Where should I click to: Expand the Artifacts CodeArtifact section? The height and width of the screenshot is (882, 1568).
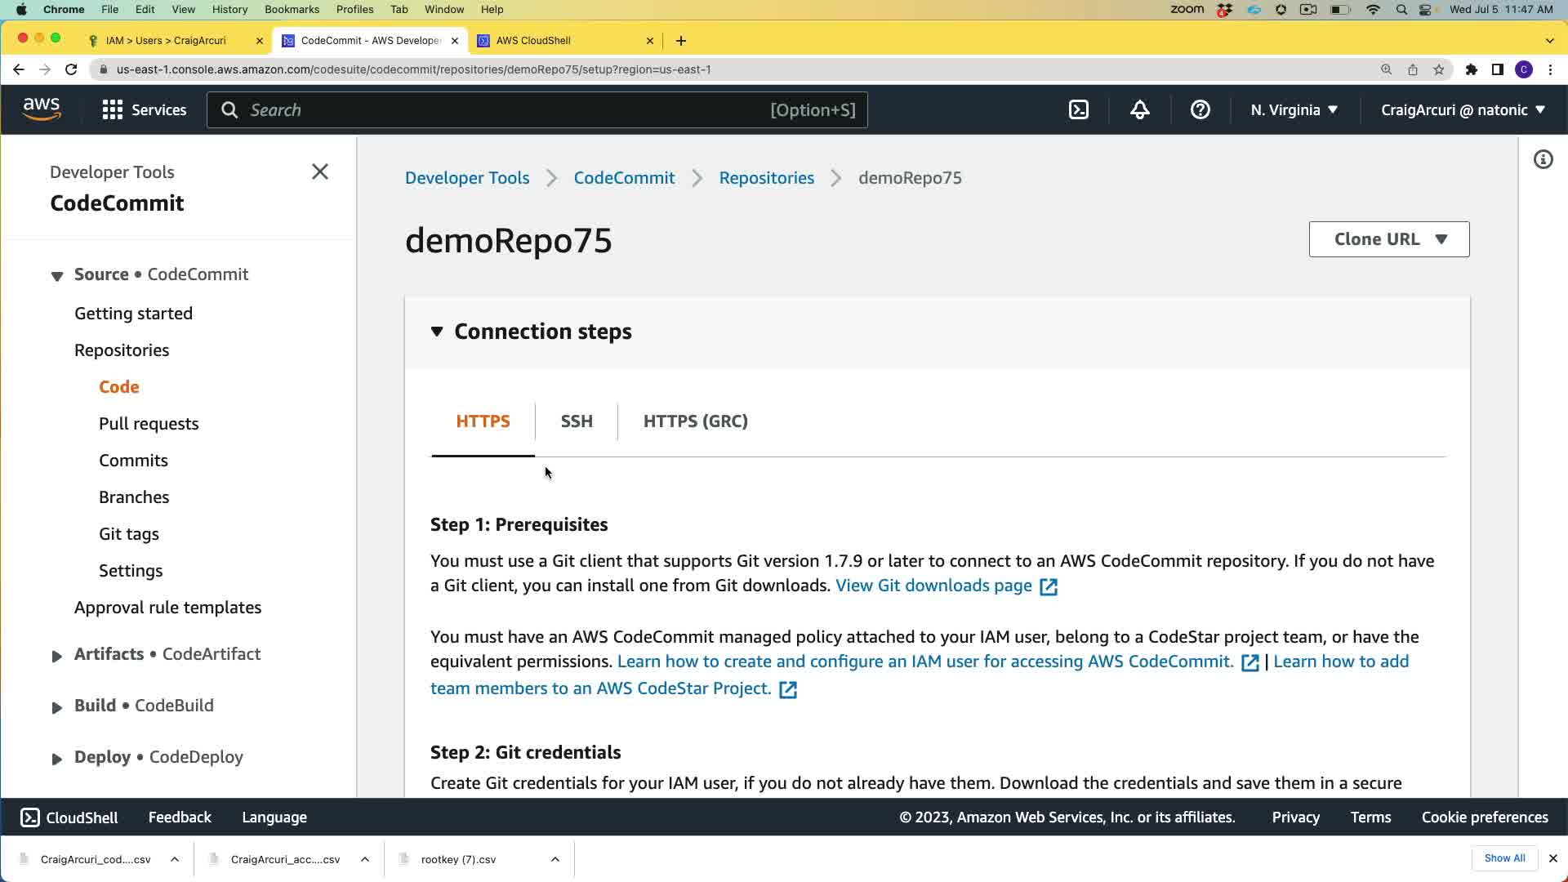coord(56,656)
